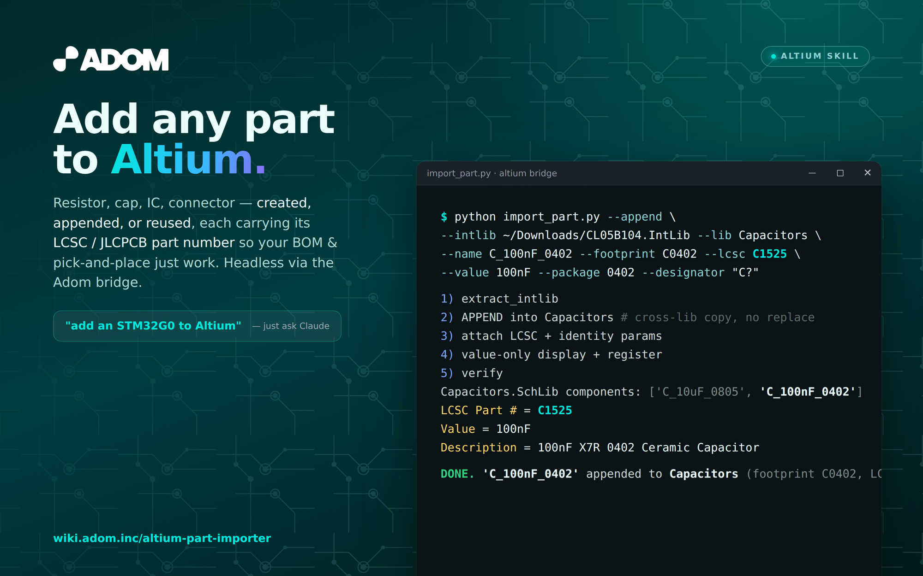Image resolution: width=923 pixels, height=576 pixels.
Task: Click the path "~/Downloads/CL05B104.IntLib"
Action: [596, 235]
